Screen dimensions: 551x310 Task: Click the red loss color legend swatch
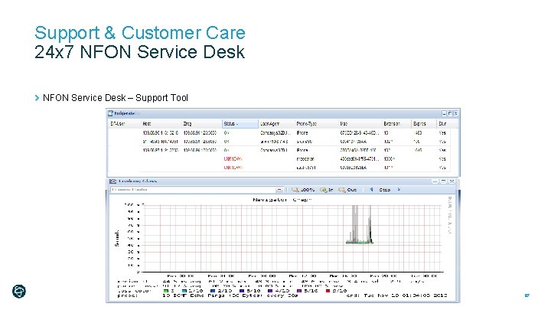[x=328, y=291]
